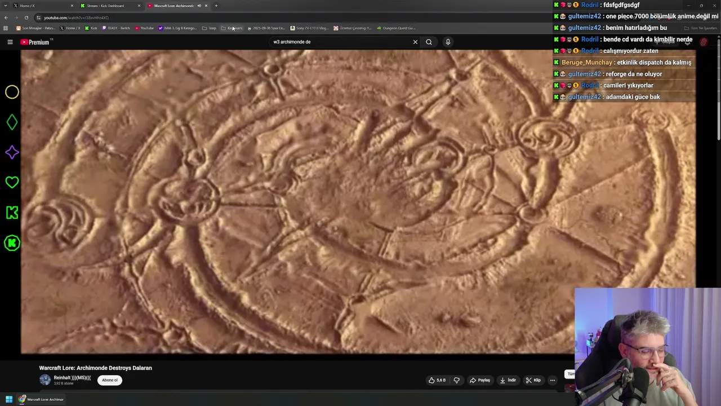Open the Reinhalt channel avatar
This screenshot has width=721, height=406.
click(x=45, y=380)
